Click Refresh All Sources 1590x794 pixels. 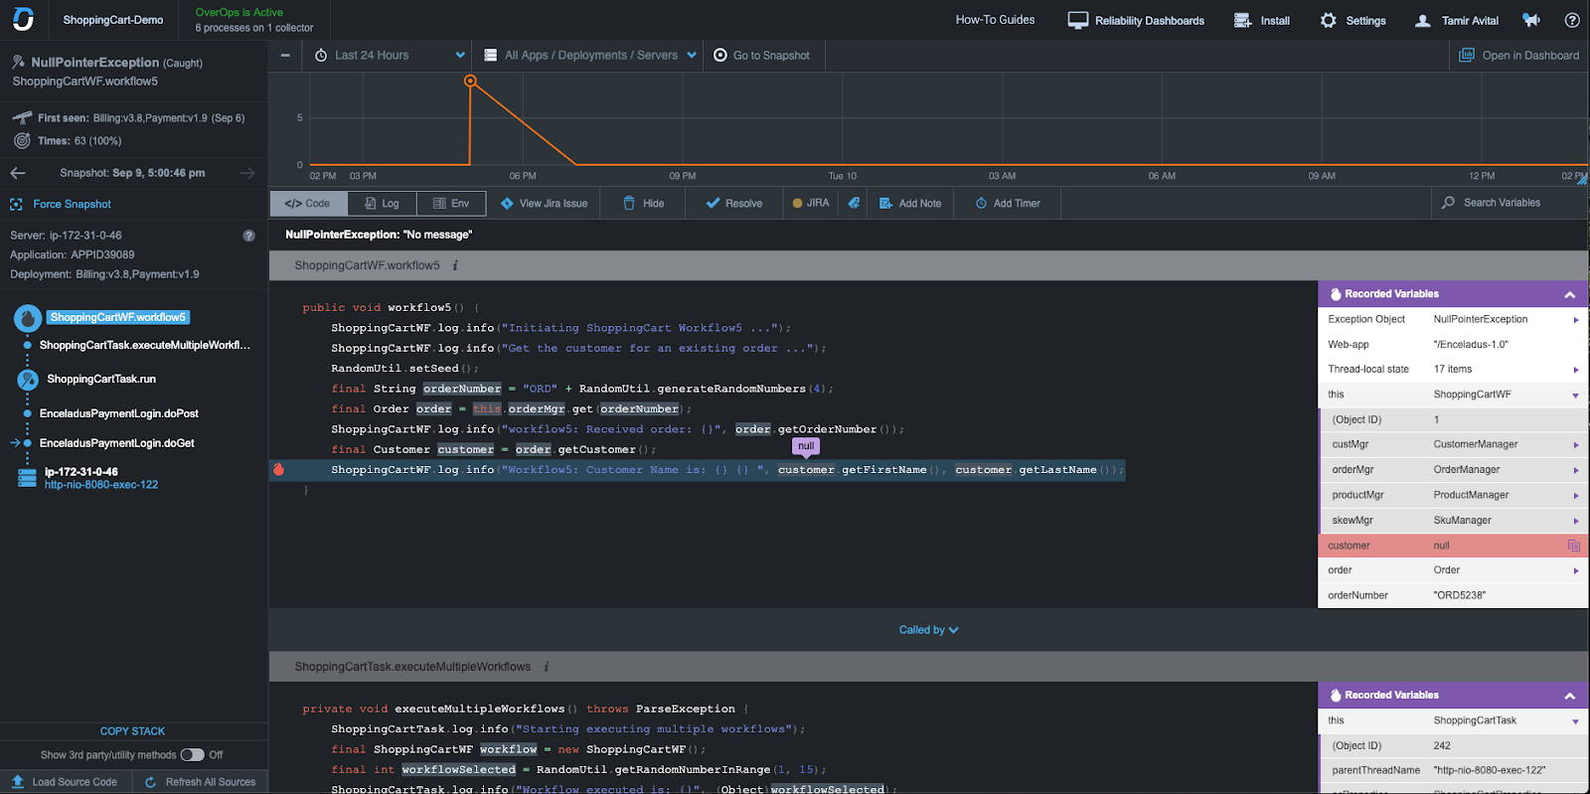click(201, 782)
